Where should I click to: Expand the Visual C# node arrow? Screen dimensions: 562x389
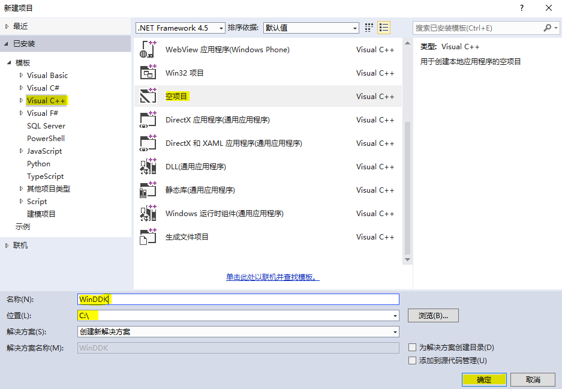pyautogui.click(x=21, y=88)
